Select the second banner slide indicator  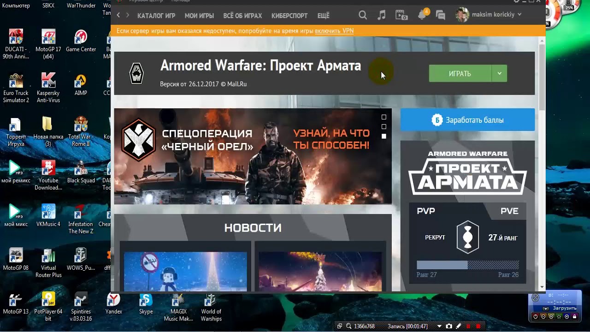tap(383, 126)
